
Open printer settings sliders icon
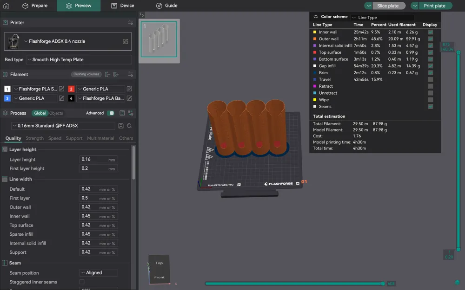131,22
